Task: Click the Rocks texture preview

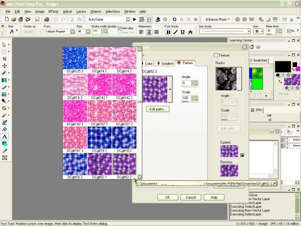Action: (226, 79)
